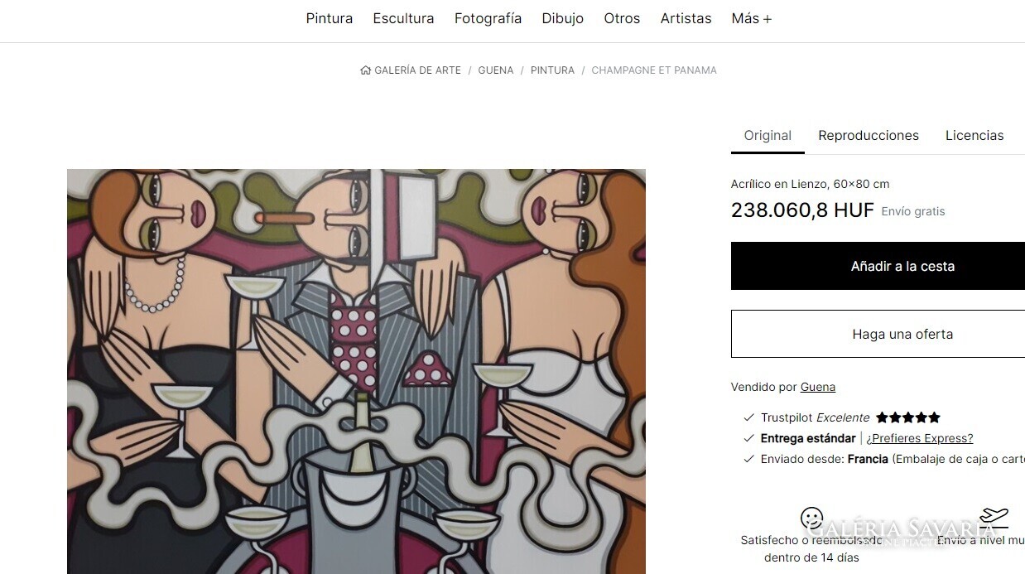Open the Artistas page
The image size is (1025, 574).
(x=686, y=18)
